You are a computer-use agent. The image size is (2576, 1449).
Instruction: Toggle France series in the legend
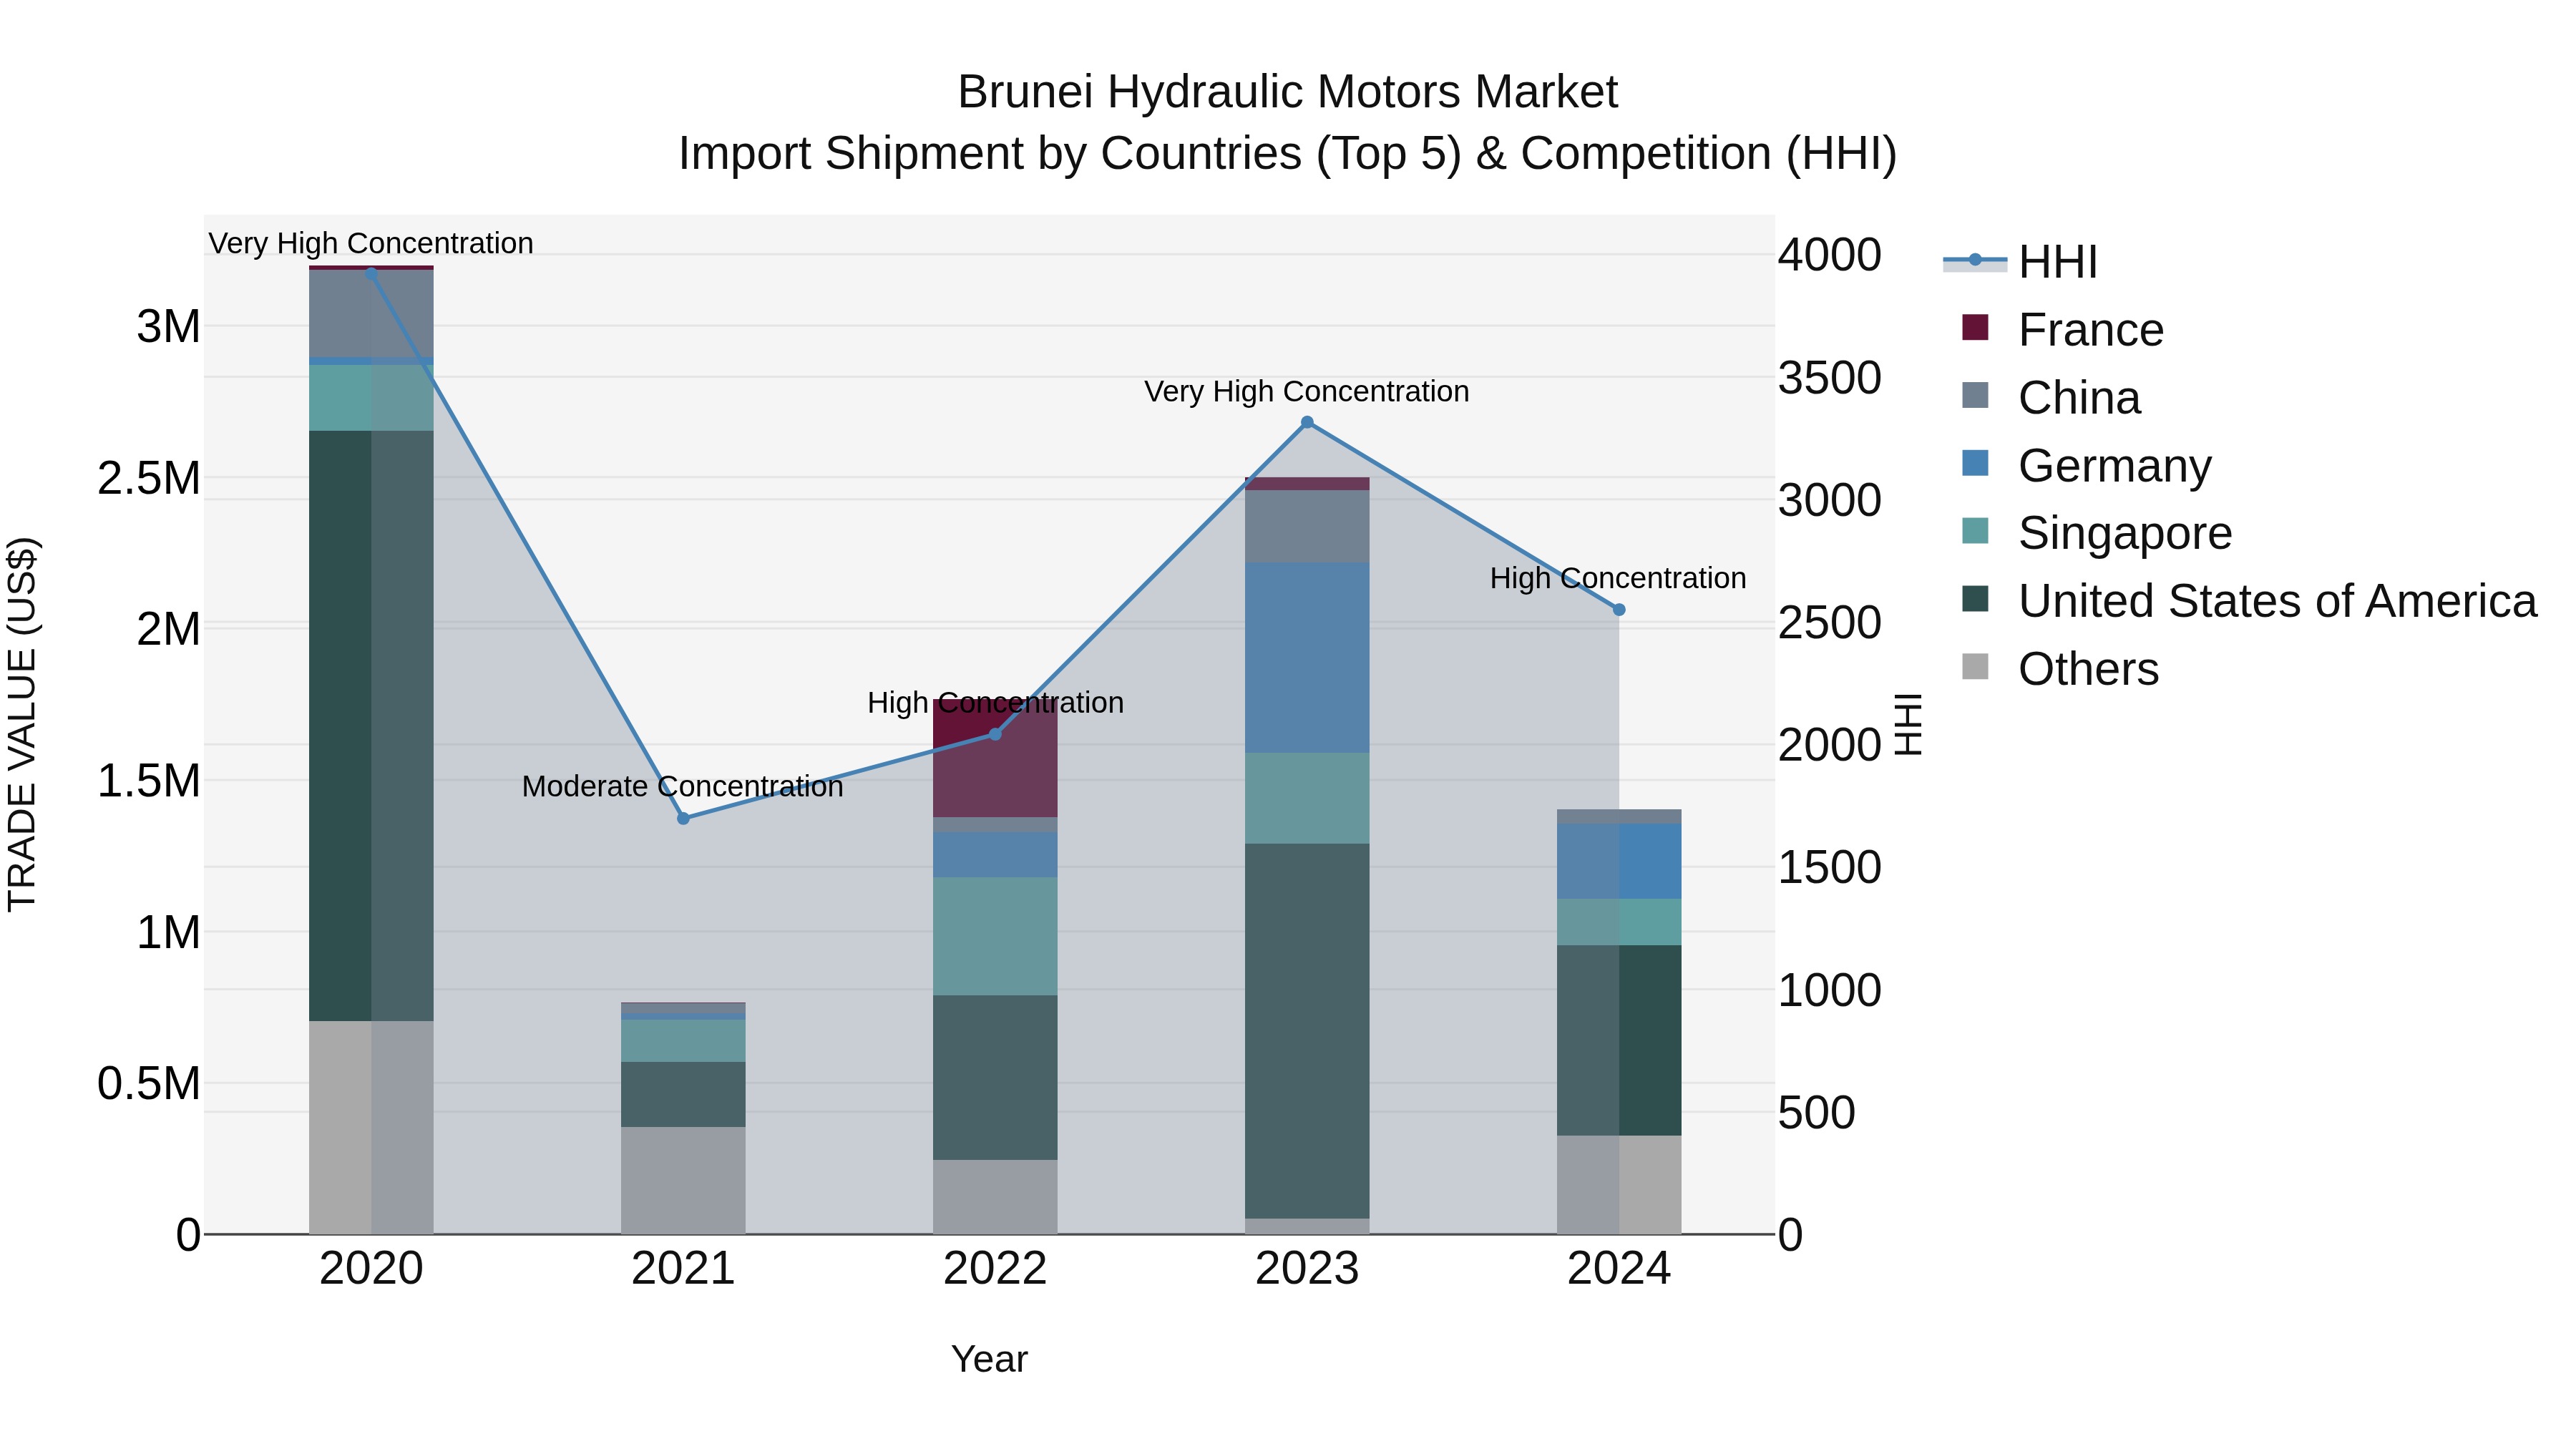click(2063, 330)
